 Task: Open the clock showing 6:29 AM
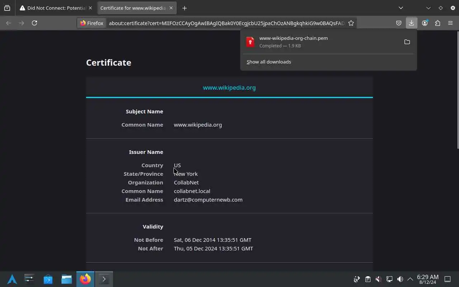427,279
